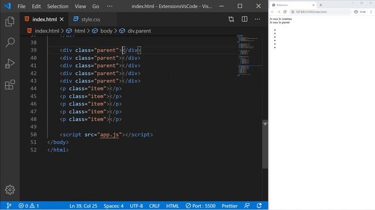Click index.html in the breadcrumb
The width and height of the screenshot is (375, 210).
(x=47, y=31)
